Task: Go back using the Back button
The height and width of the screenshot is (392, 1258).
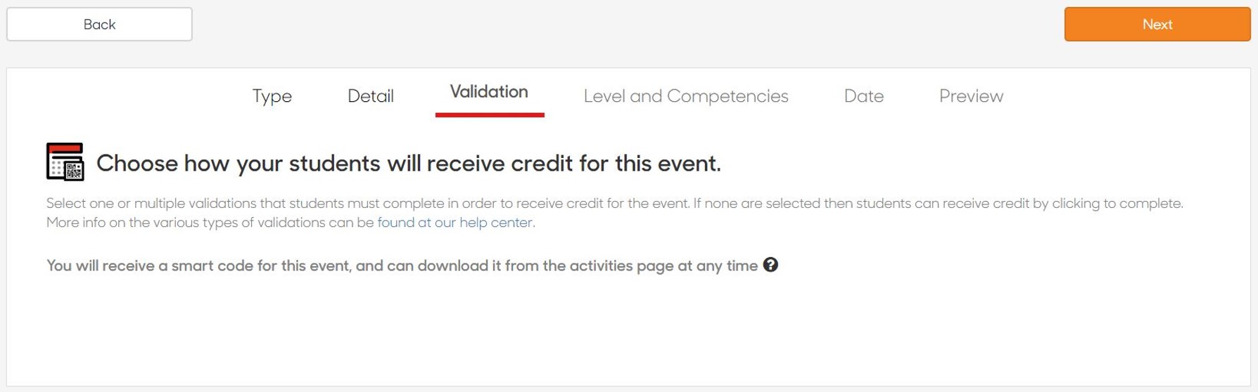Action: [x=99, y=25]
